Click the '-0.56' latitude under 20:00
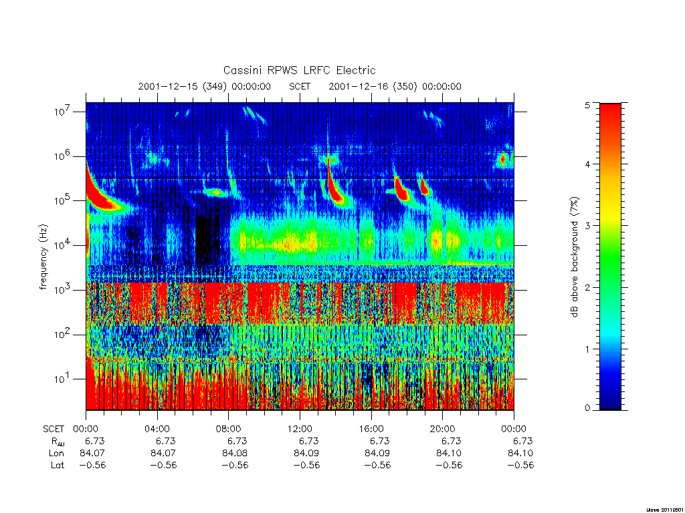Screen dimensions: 685x513 point(449,465)
